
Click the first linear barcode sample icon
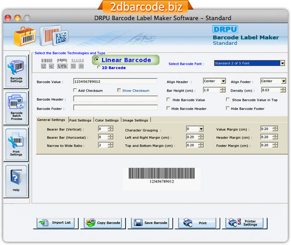tap(47, 61)
